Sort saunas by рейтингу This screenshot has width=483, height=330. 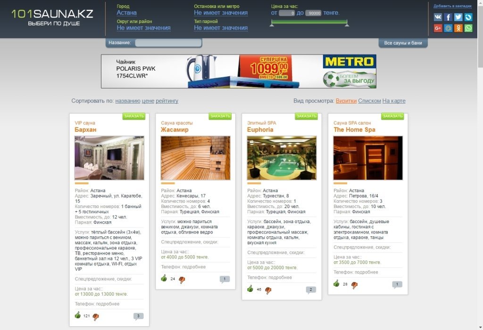[167, 101]
